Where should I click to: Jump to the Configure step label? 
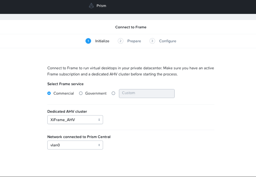167,41
